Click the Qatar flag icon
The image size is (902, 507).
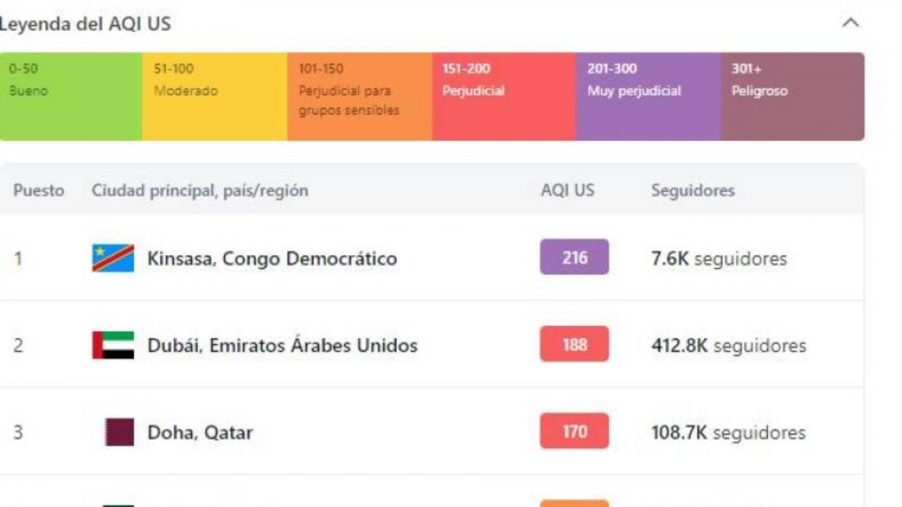coord(119,432)
